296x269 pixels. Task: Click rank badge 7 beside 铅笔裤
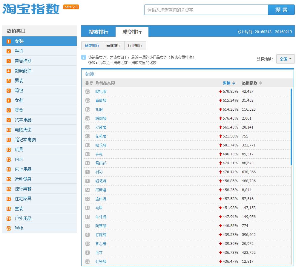point(88,181)
